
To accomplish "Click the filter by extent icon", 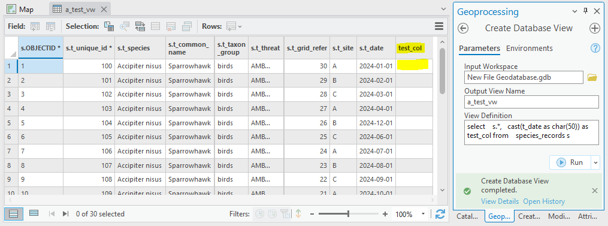I will pos(285,213).
